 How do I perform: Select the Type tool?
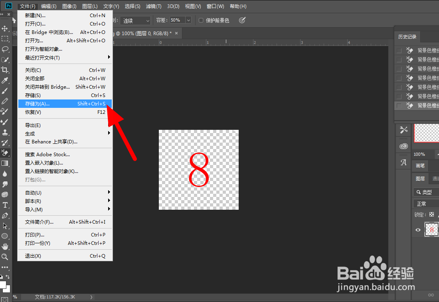[5, 205]
